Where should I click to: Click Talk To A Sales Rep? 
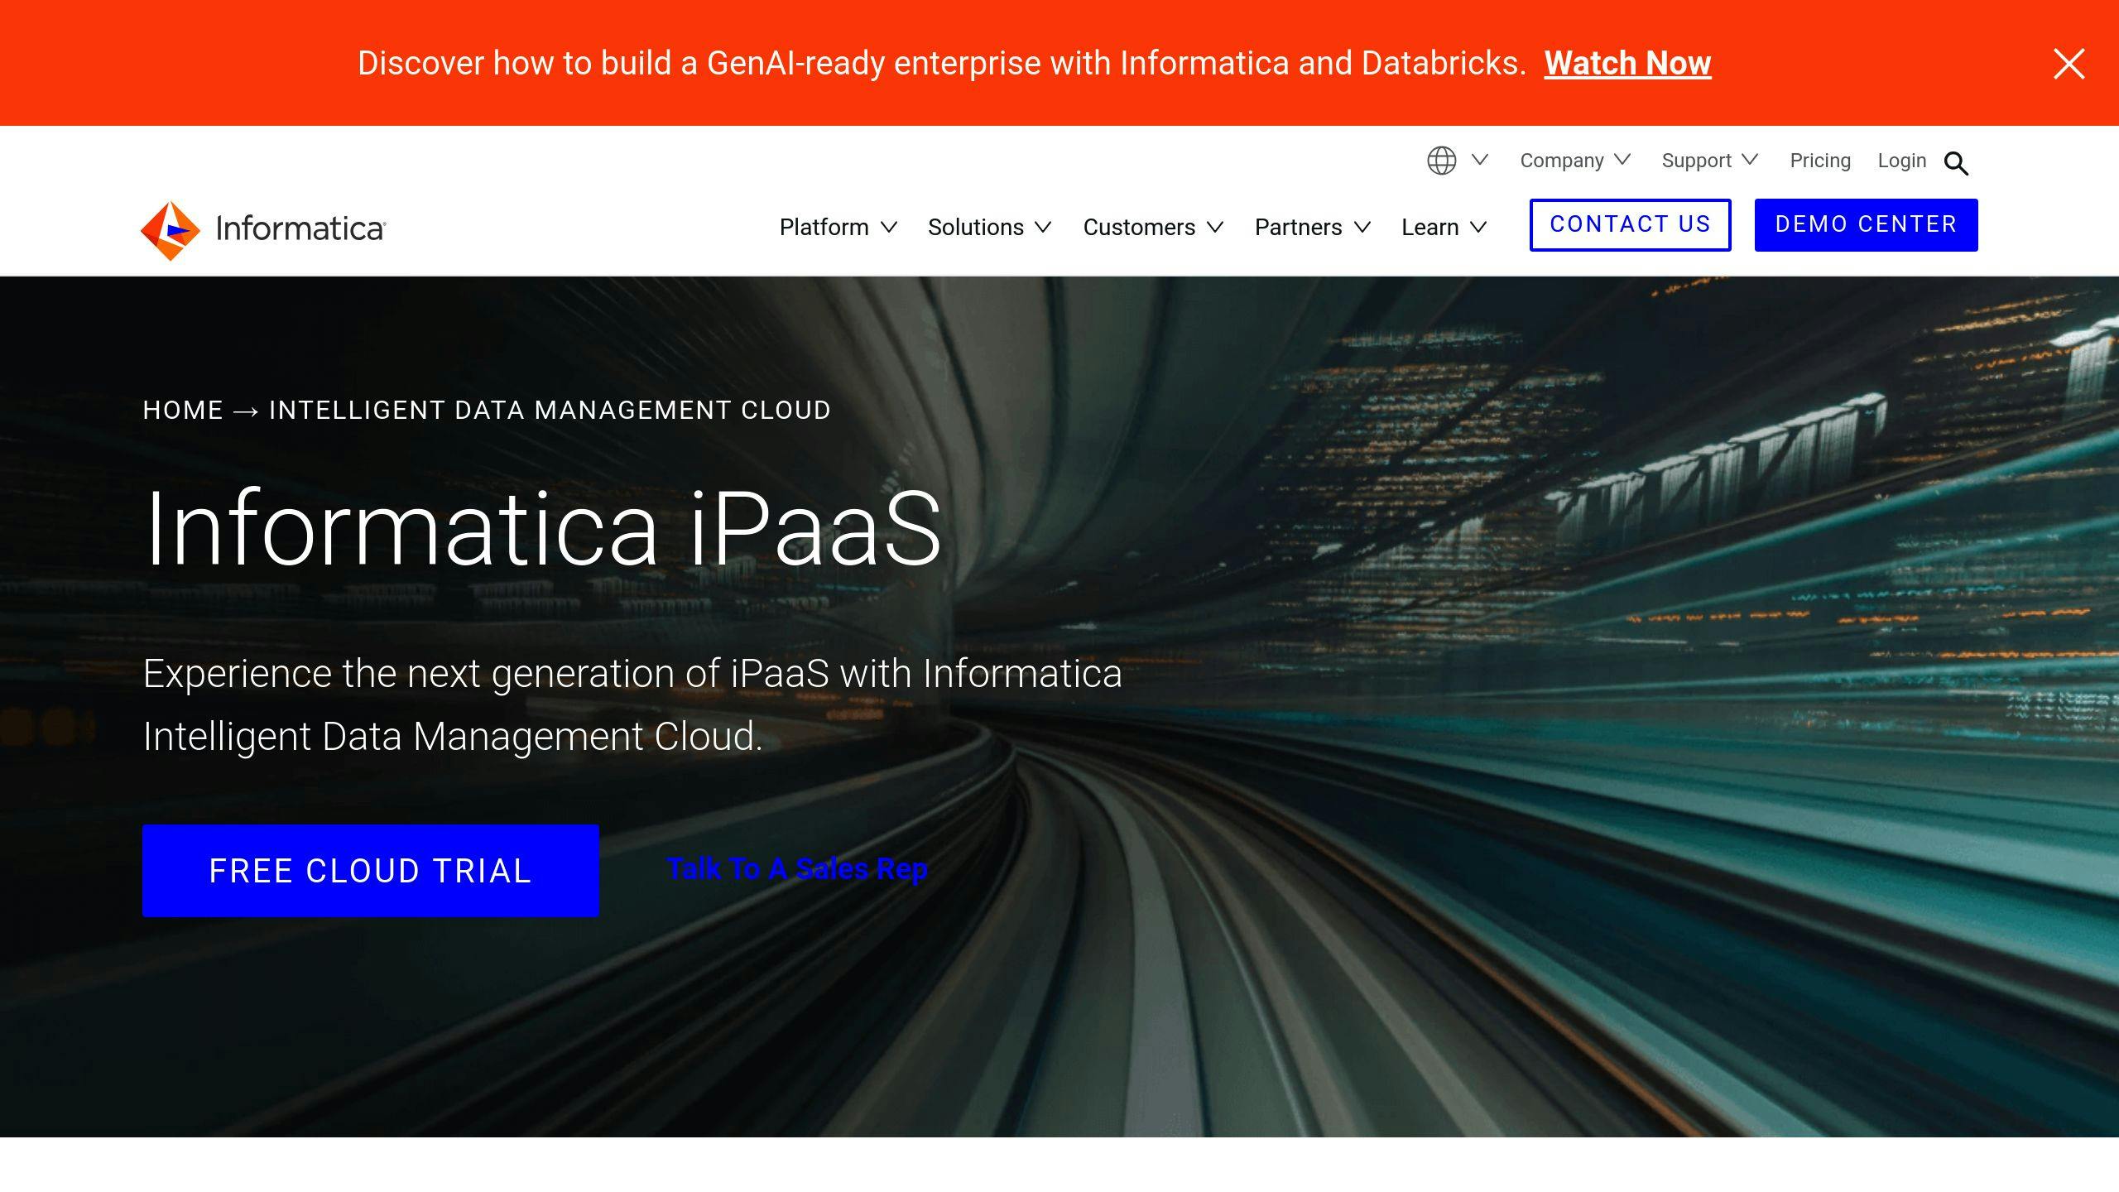coord(797,868)
